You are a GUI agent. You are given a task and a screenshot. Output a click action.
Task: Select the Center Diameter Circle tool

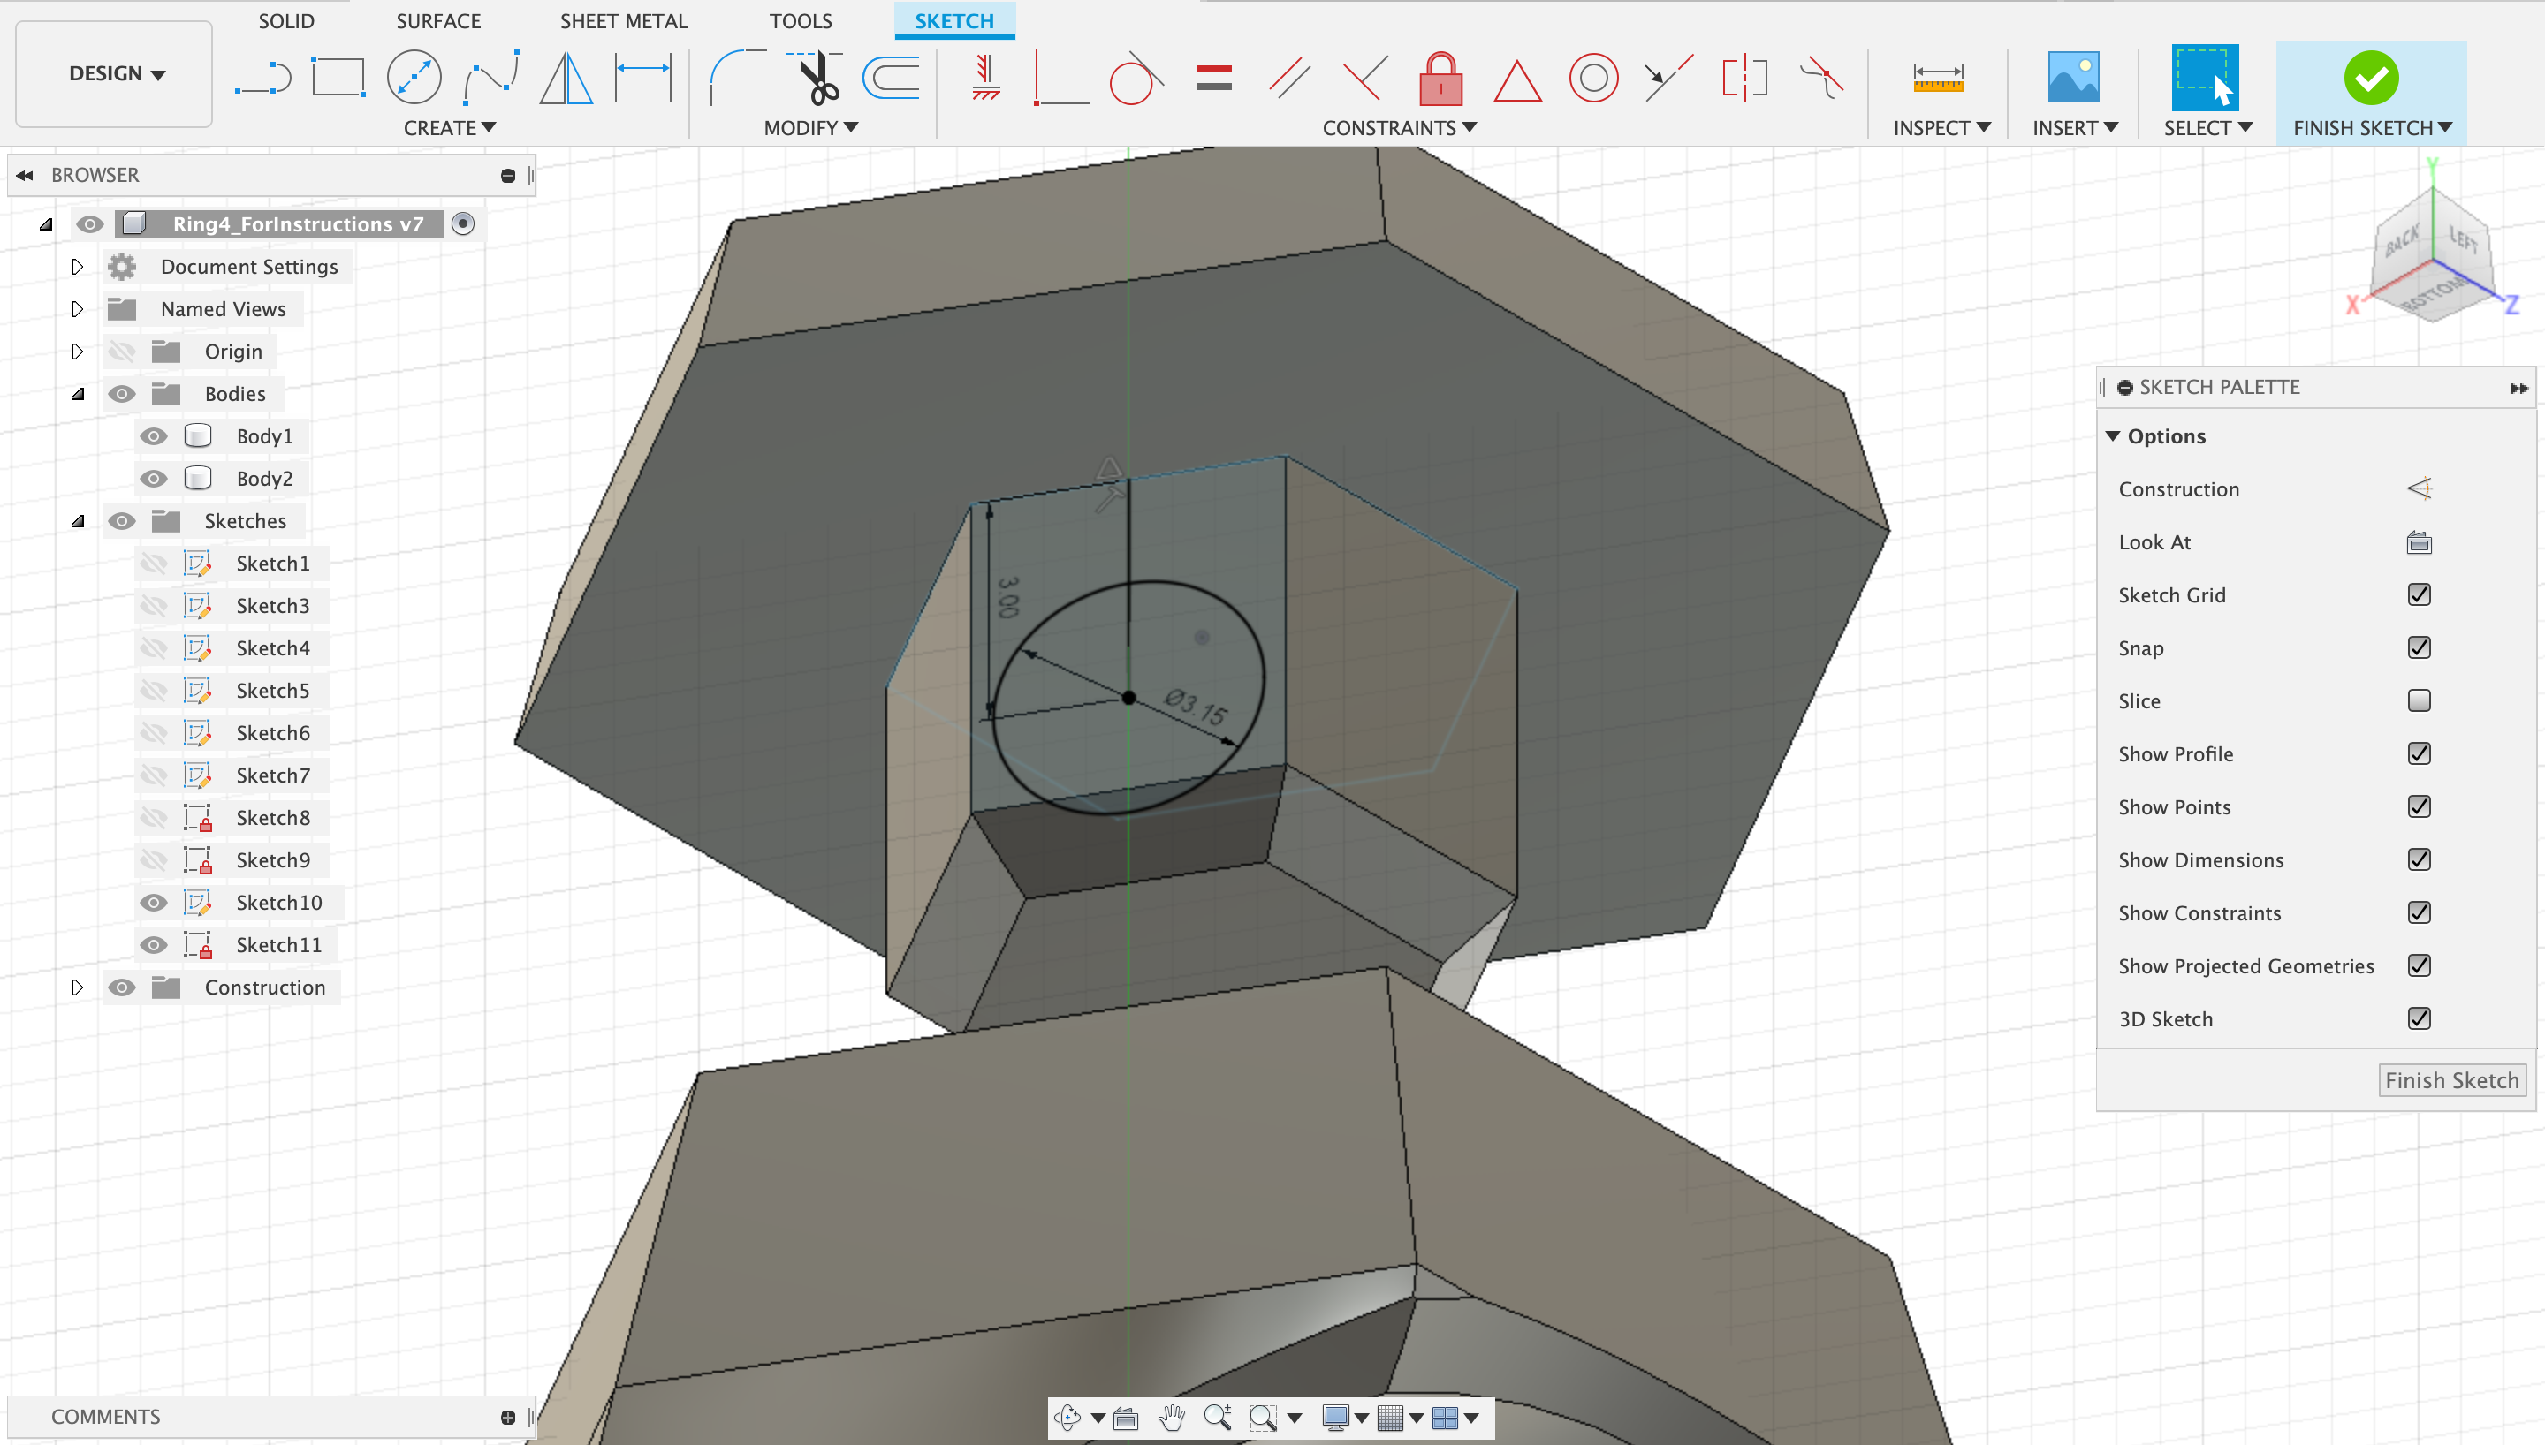413,78
